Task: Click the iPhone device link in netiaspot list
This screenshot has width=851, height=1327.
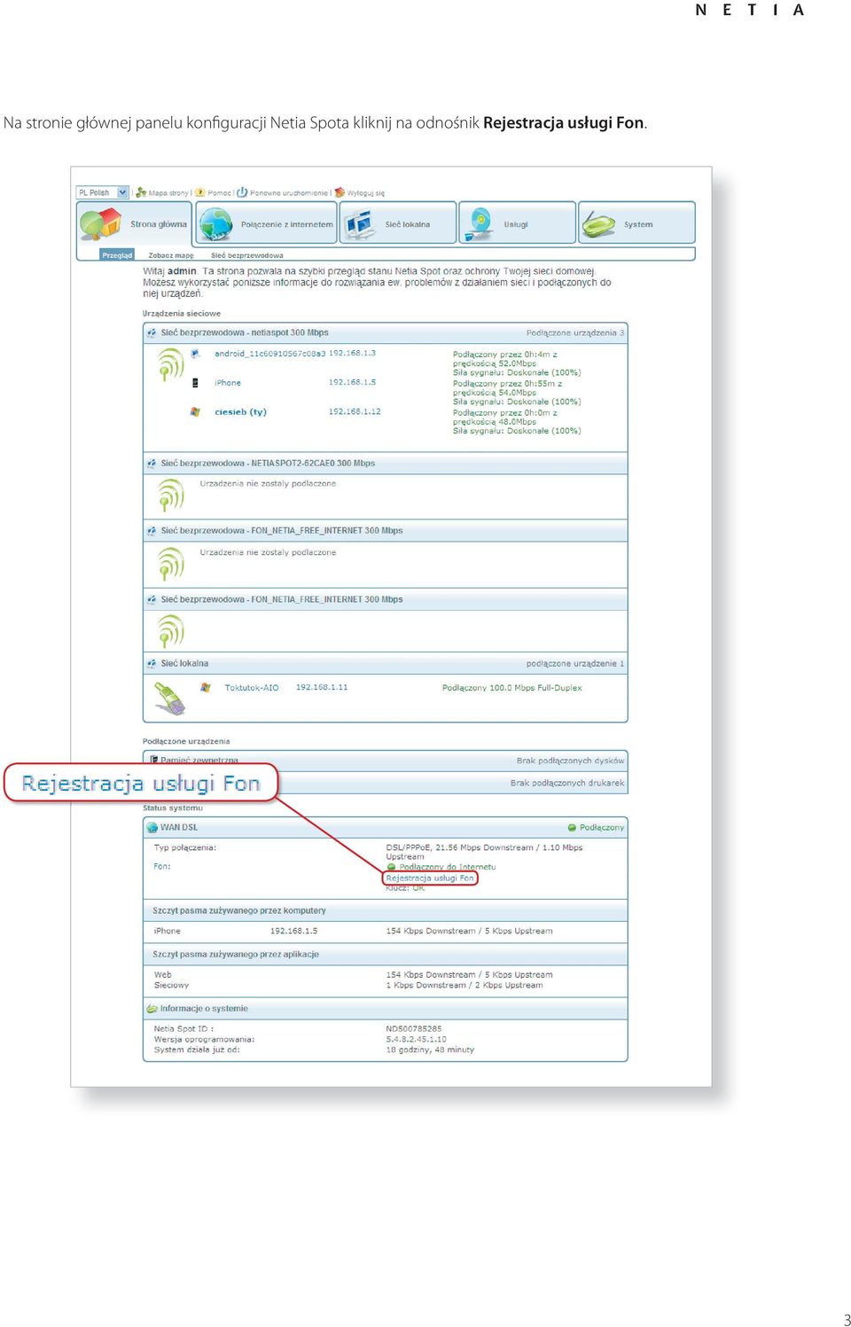Action: pos(228,383)
